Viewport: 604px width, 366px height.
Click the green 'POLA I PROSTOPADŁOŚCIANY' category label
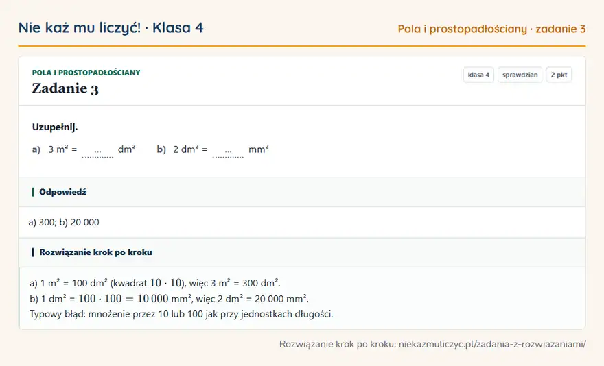tap(86, 73)
